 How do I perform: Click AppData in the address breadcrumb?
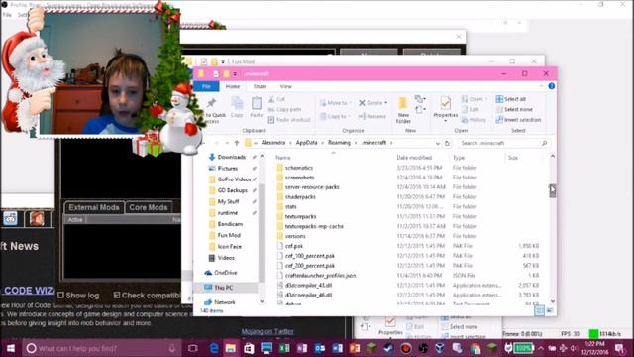(306, 143)
